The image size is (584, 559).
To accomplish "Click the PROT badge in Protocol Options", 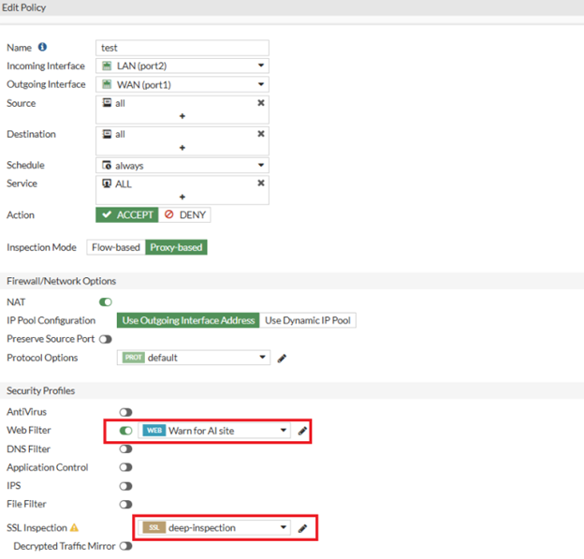I will pyautogui.click(x=133, y=358).
